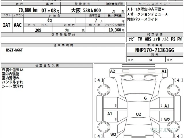Click the U2 mark on roof

point(138,114)
